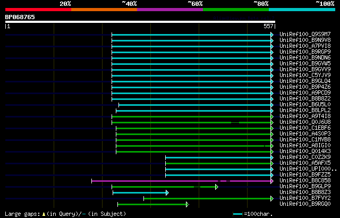Select the UniRef100_A4S0P3 label
This screenshot has height=218, width=340.
[x=305, y=134]
